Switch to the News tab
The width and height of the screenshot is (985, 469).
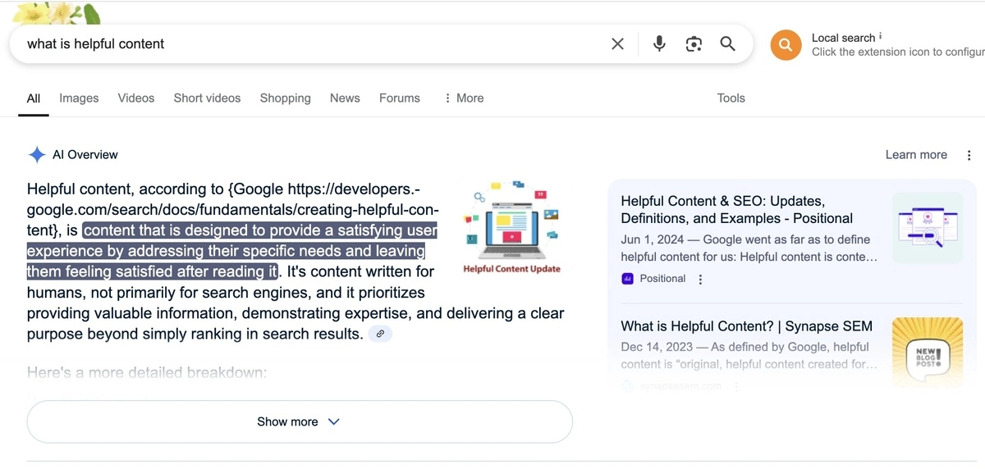coord(345,98)
